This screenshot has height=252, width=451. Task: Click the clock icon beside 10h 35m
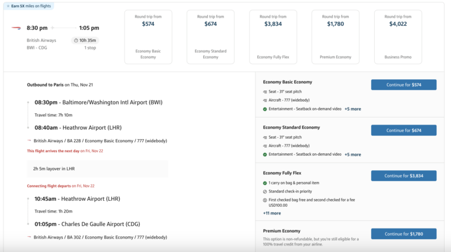coord(76,41)
